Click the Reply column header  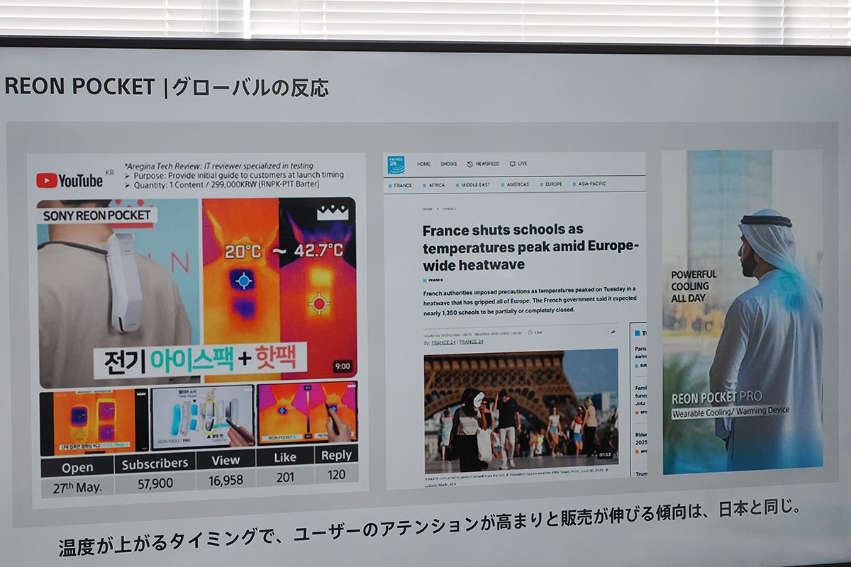(x=336, y=454)
